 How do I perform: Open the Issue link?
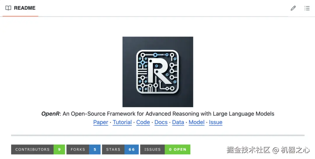click(216, 122)
